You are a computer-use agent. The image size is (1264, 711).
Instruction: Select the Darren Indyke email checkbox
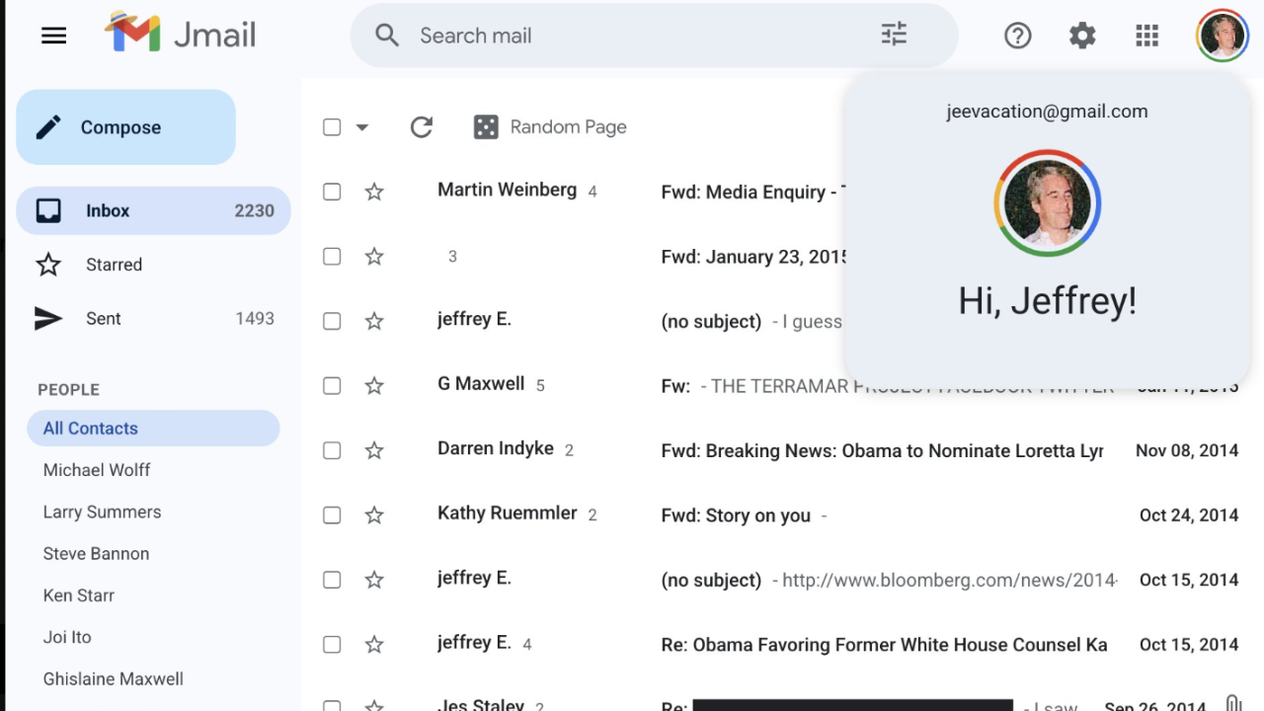pyautogui.click(x=332, y=450)
